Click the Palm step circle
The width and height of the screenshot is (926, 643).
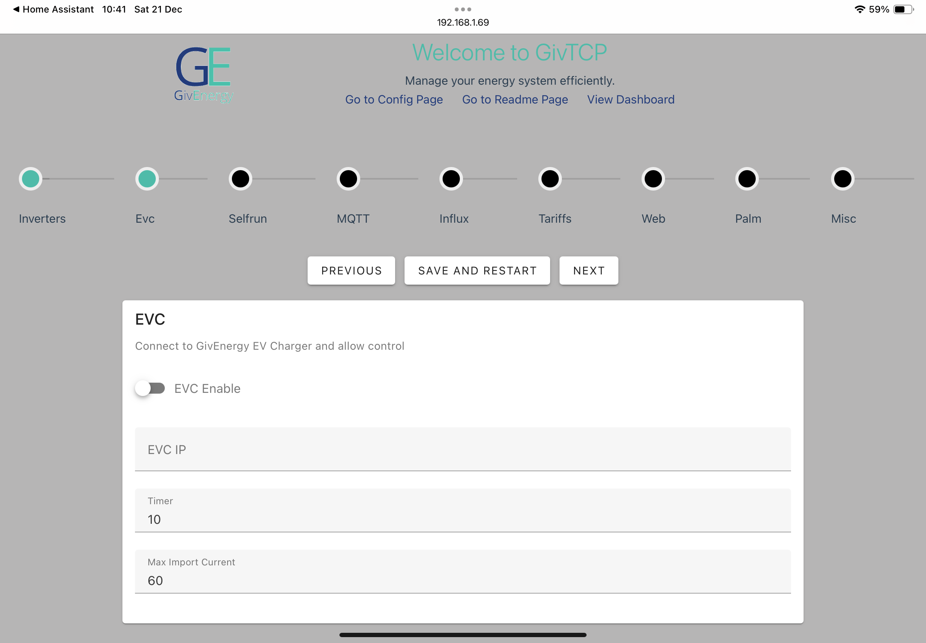click(x=747, y=179)
